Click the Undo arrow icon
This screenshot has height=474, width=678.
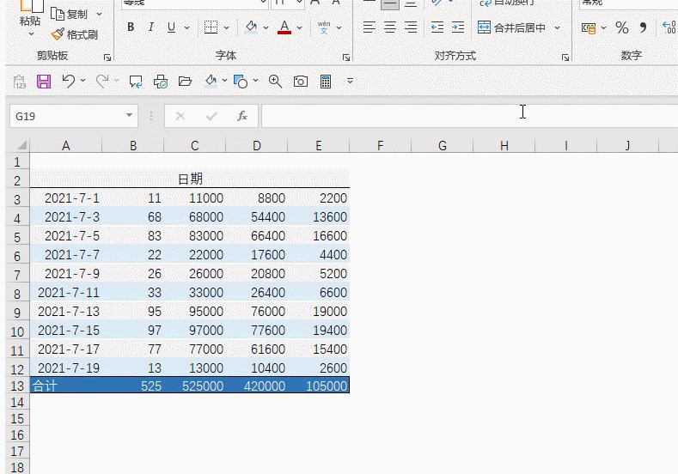click(x=69, y=82)
